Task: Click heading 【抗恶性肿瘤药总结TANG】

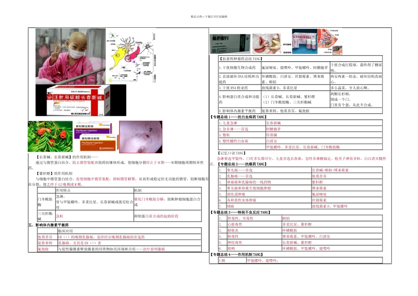Action: pyautogui.click(x=241, y=59)
